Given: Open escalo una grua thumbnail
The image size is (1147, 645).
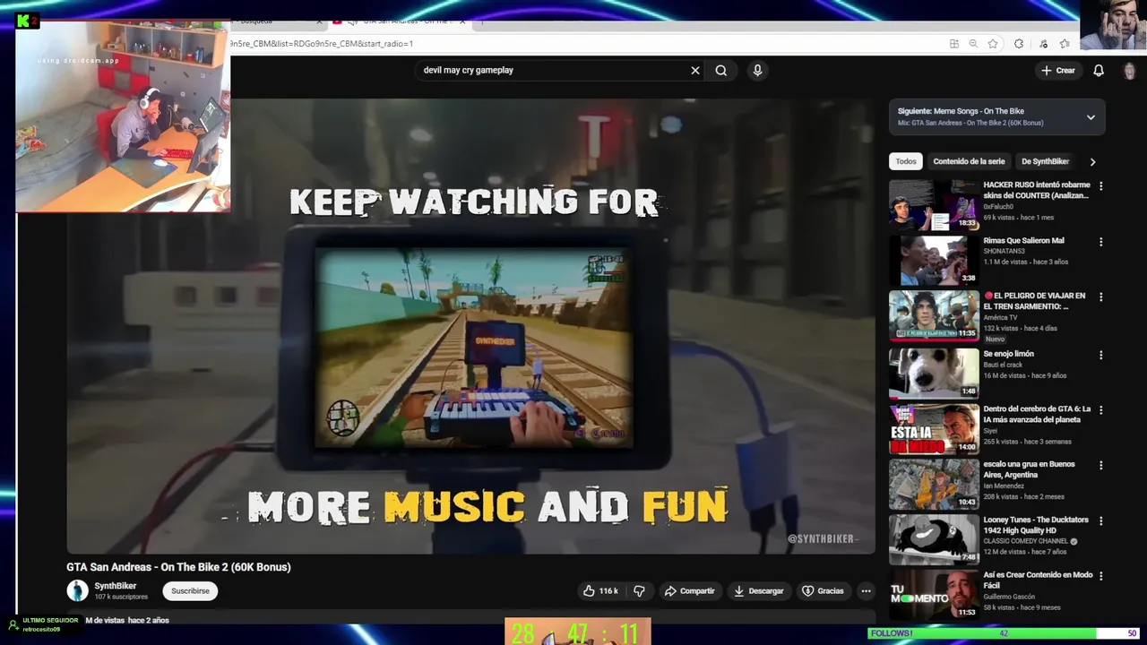Looking at the screenshot, I should [934, 484].
